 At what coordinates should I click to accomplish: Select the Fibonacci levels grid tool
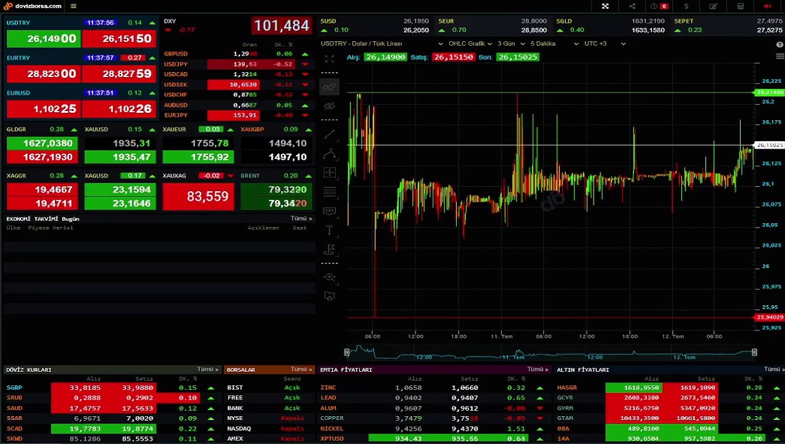(330, 192)
